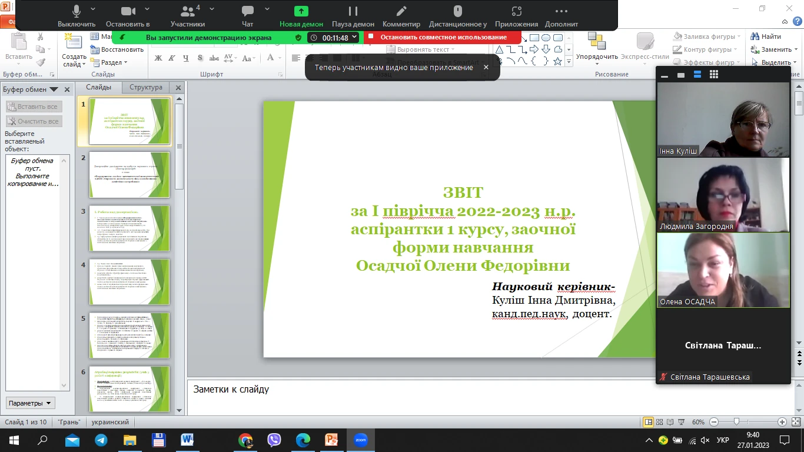Switch to normal view in status bar
Viewport: 804px width, 452px height.
648,422
